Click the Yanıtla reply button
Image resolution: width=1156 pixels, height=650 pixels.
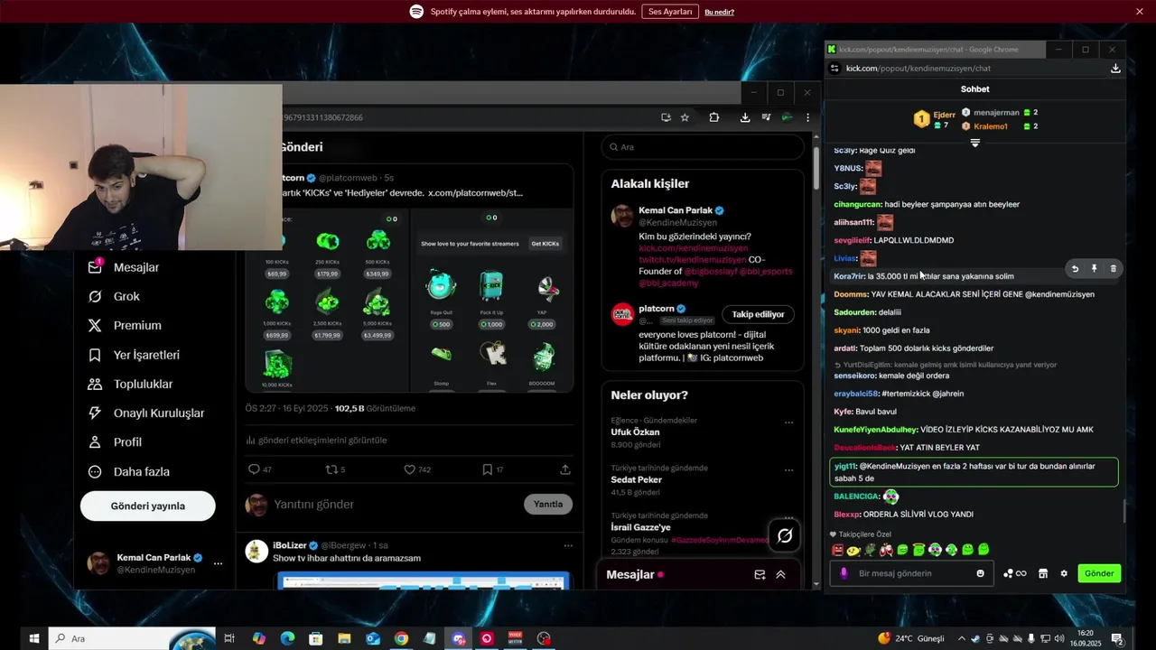coord(548,504)
